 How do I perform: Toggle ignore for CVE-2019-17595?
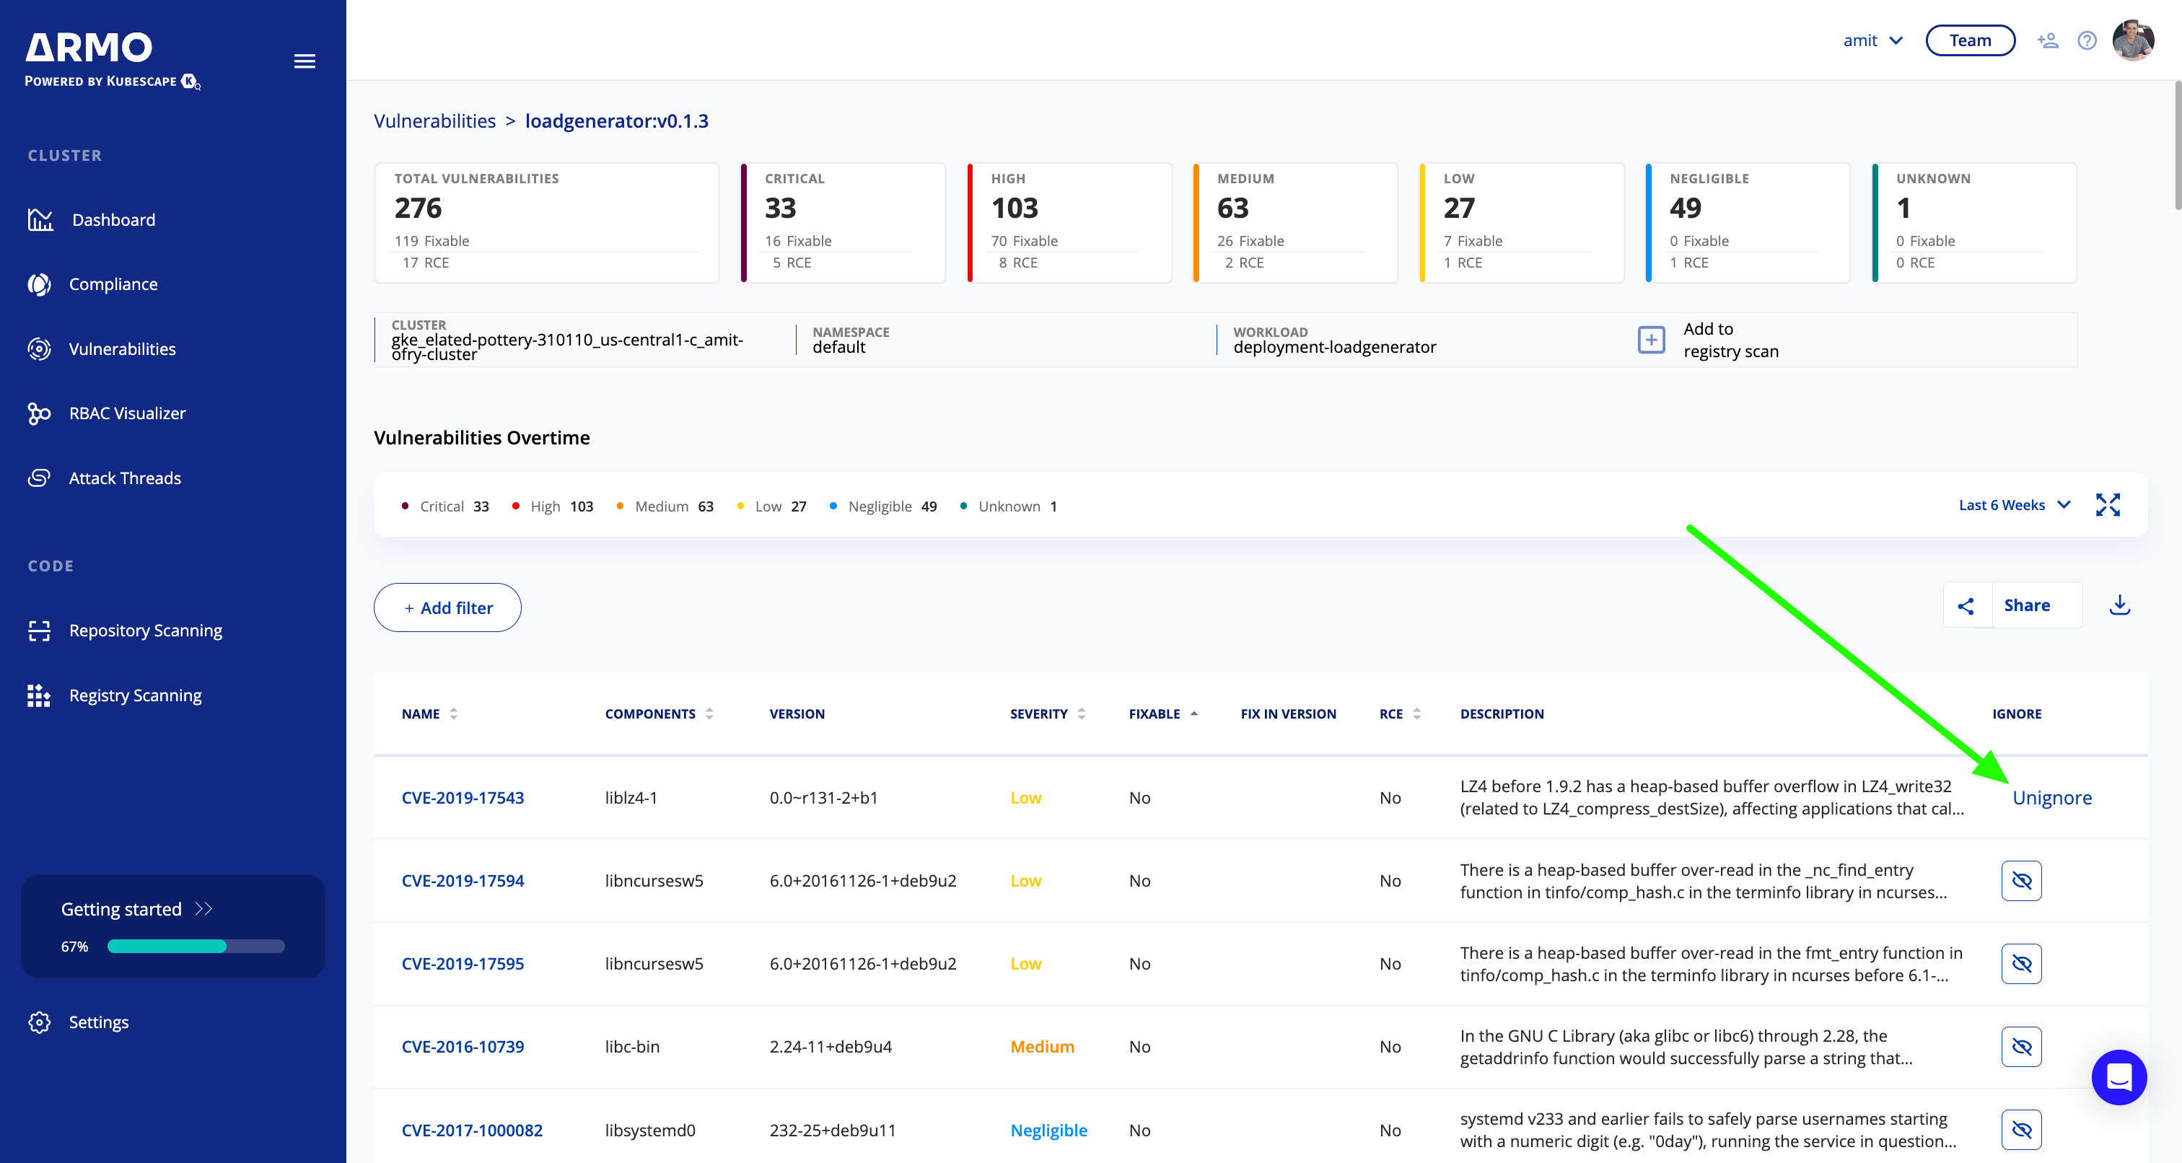pos(2021,964)
